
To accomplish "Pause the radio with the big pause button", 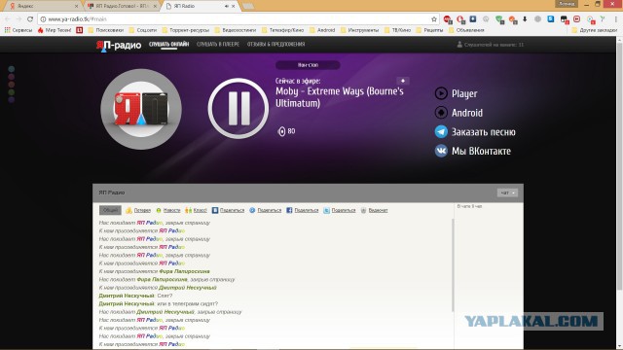I will pyautogui.click(x=238, y=108).
